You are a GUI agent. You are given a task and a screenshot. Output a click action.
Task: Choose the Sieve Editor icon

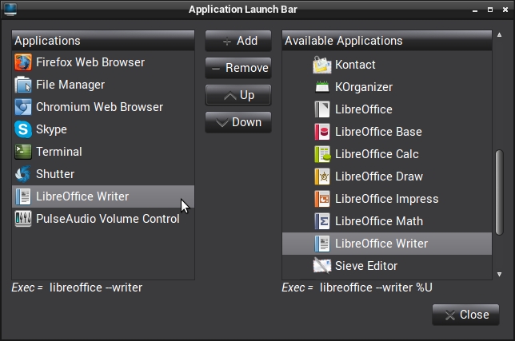coord(321,266)
